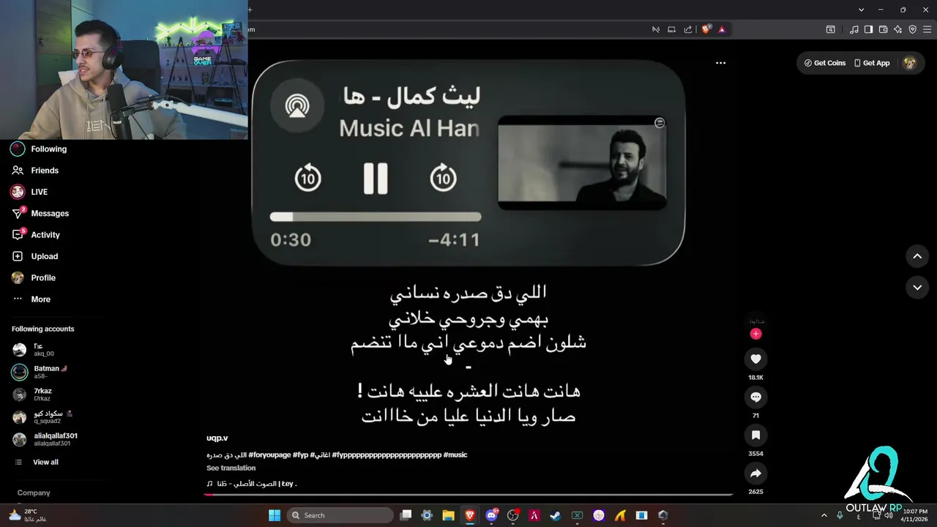
Task: Follow creator with red plus button
Action: tap(755, 334)
